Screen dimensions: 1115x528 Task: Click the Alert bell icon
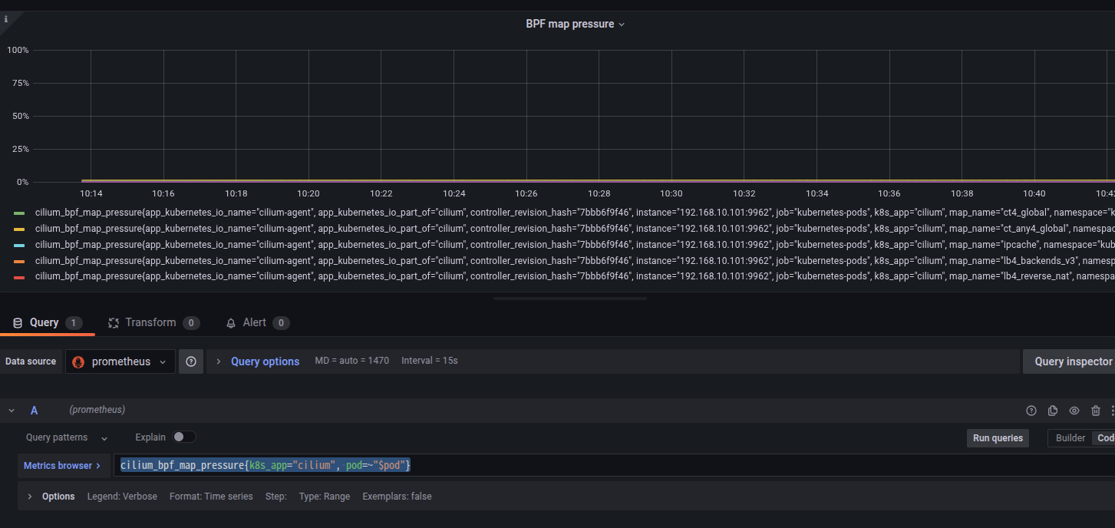pyautogui.click(x=231, y=323)
